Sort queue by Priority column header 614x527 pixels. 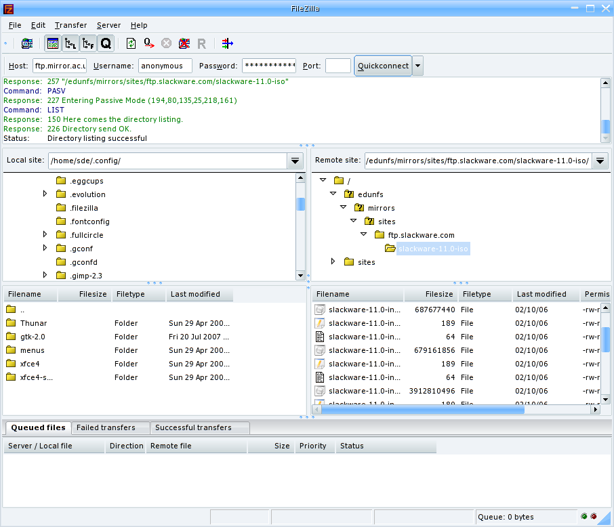[315, 446]
